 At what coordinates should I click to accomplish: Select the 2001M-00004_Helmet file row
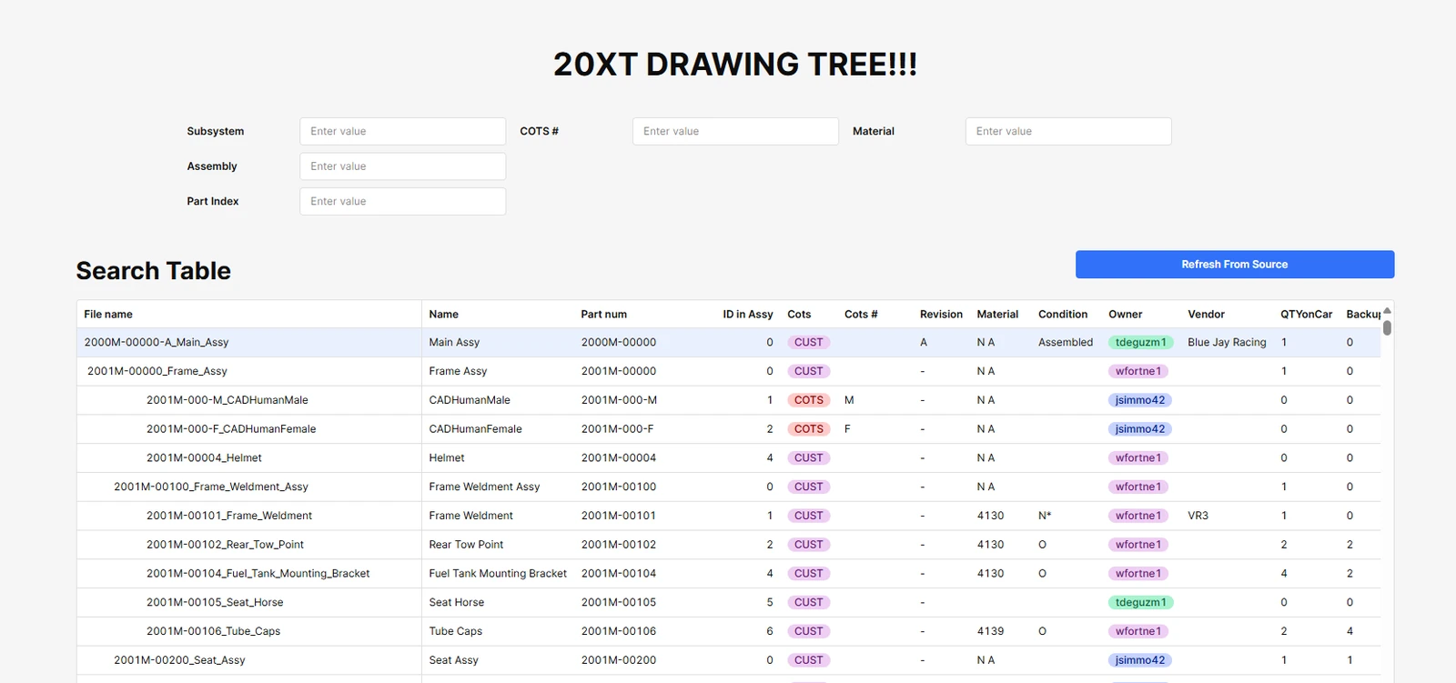click(728, 458)
